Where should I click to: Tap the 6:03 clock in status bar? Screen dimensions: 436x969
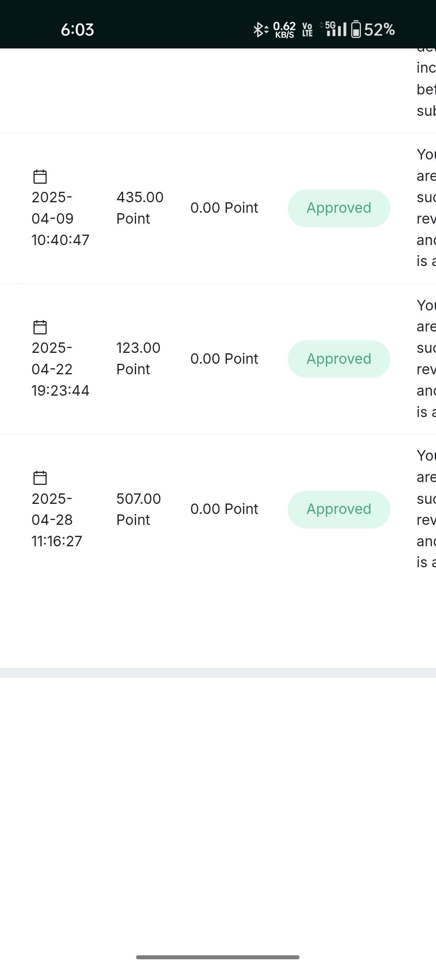[x=77, y=30]
